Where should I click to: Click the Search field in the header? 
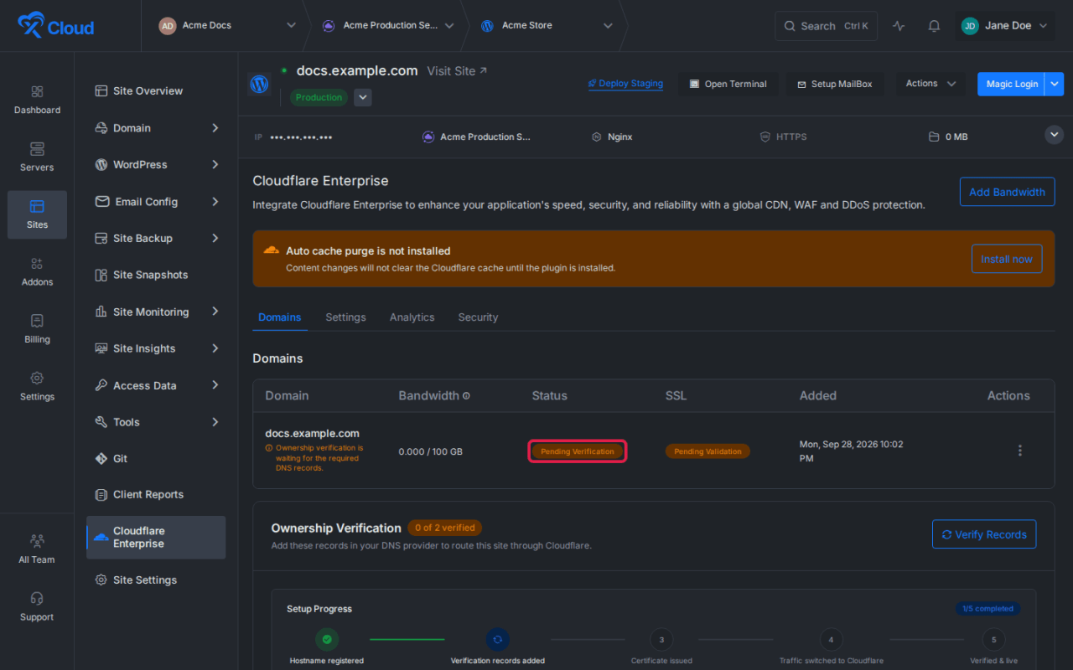[x=826, y=26]
